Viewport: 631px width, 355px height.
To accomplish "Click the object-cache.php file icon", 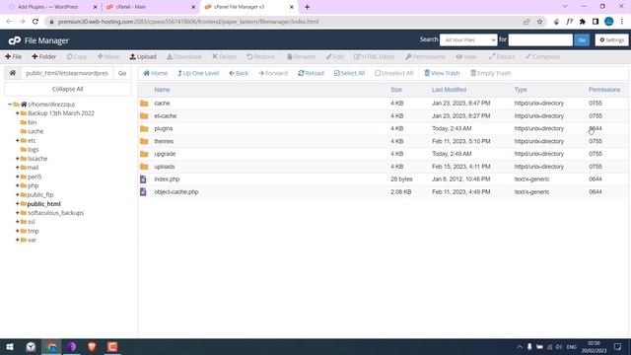I will [x=143, y=192].
